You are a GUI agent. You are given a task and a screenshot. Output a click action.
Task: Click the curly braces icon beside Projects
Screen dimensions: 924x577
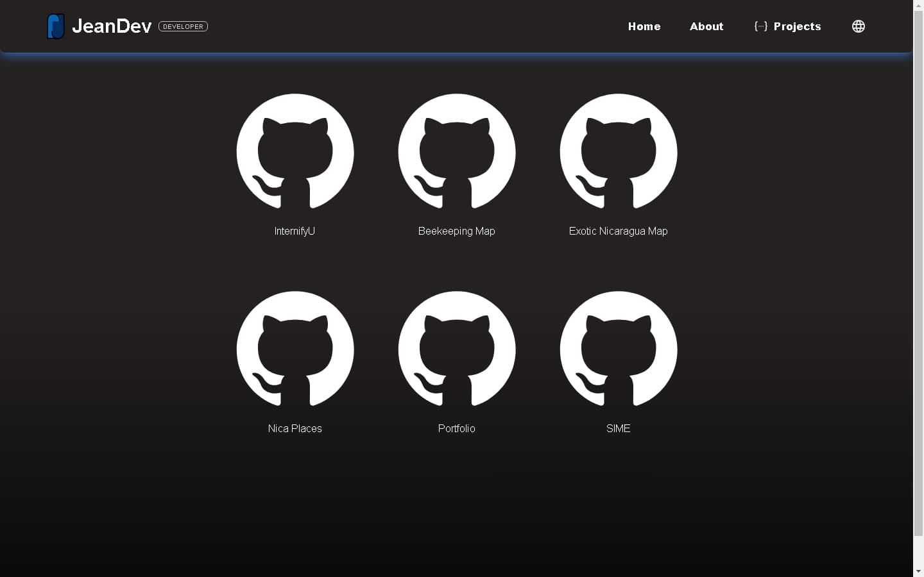760,26
